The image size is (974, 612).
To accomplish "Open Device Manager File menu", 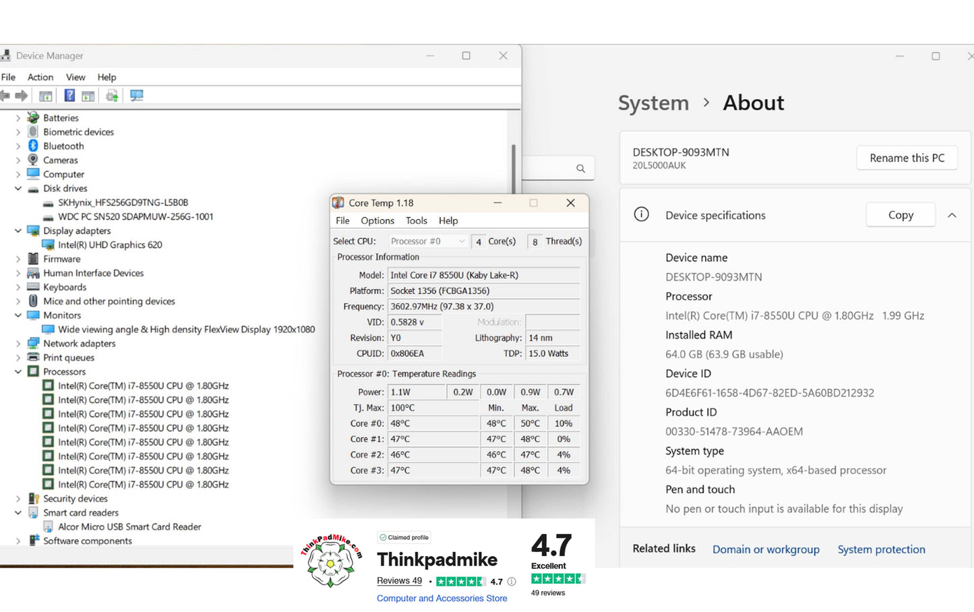I will [x=8, y=77].
